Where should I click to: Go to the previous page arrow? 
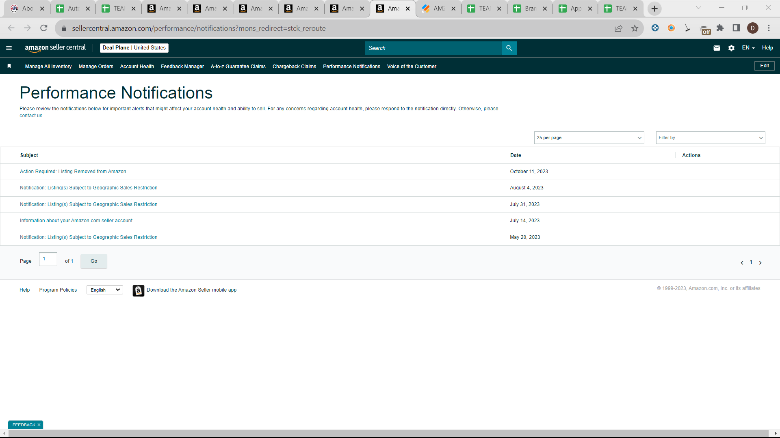[x=742, y=263]
